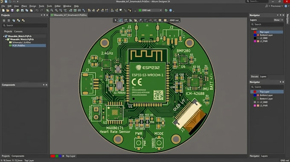The image size is (290, 162).
Task: Click the GND net label in the active bar
Action: point(174,20)
